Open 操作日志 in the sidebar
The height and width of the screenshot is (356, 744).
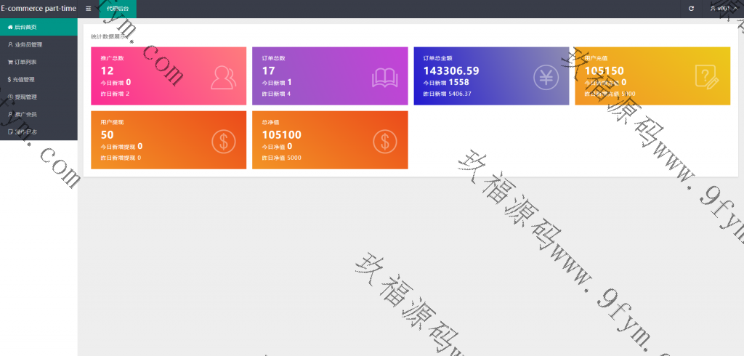coord(25,132)
